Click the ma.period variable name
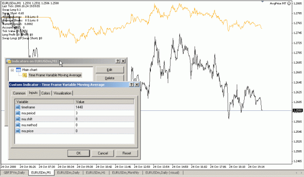Viewport: 304px width, 177px height. pos(28,113)
